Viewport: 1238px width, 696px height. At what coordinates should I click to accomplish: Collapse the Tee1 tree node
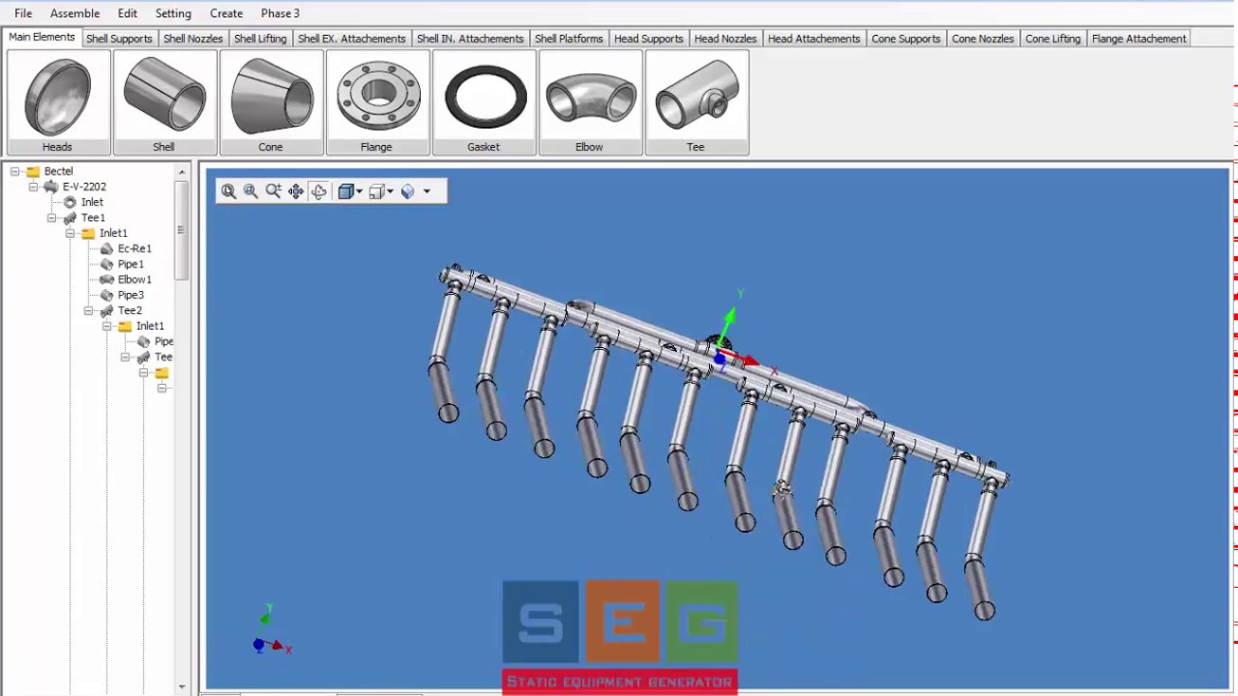point(51,217)
